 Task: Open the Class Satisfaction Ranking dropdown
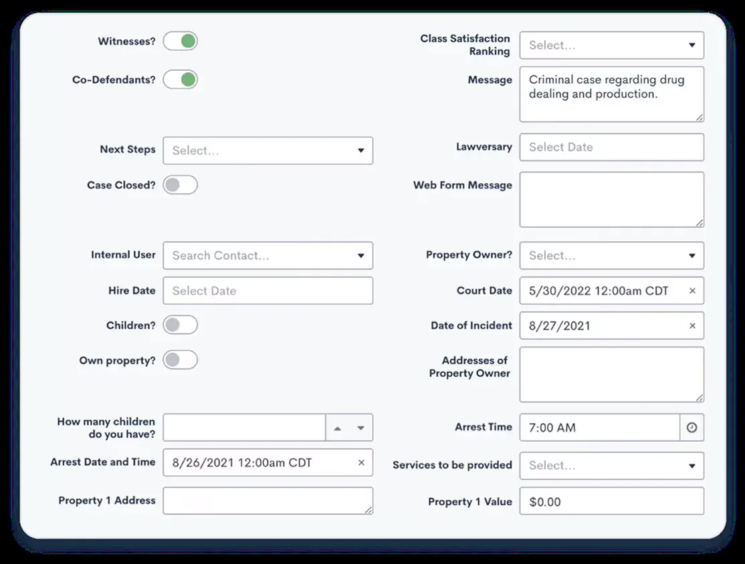[611, 45]
